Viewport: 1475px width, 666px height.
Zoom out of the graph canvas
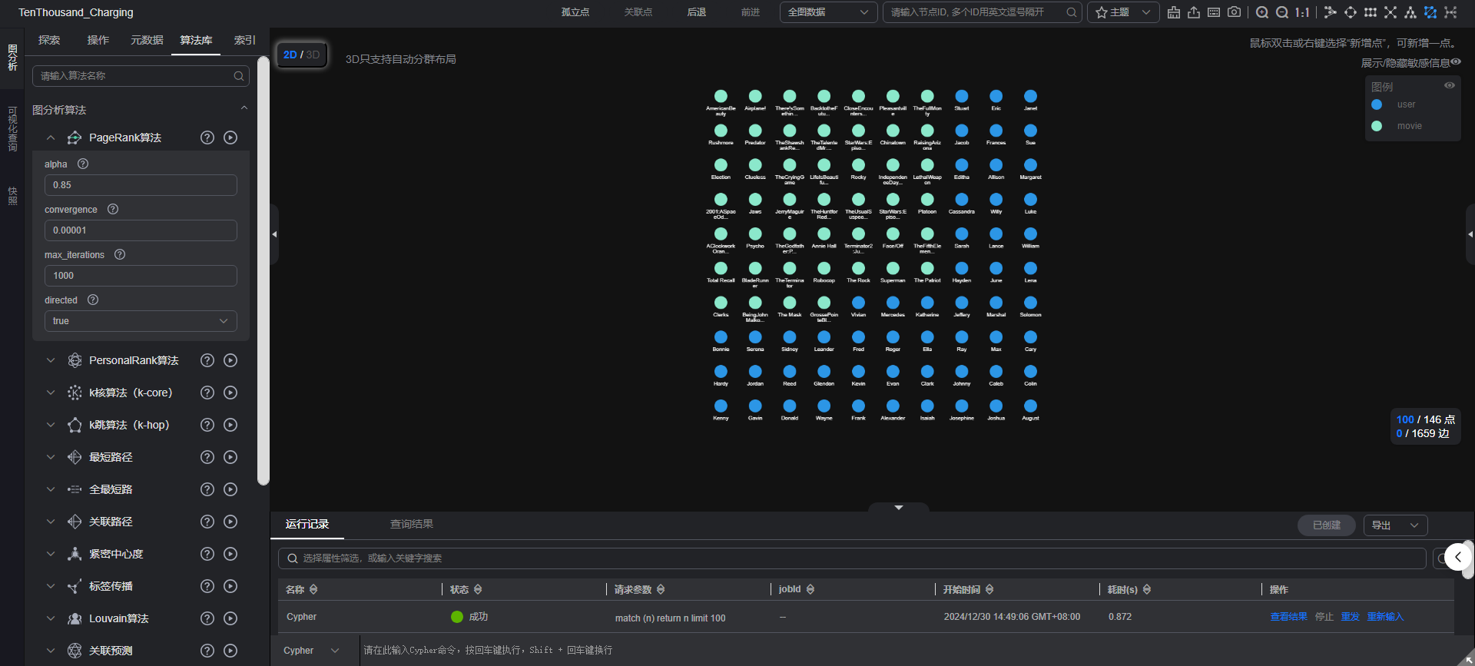[x=1282, y=12]
